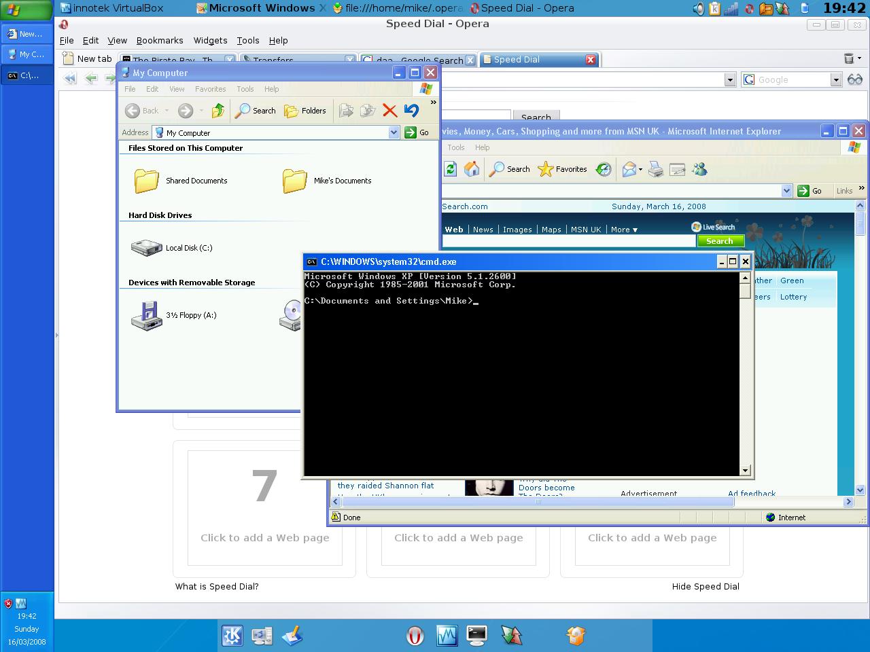Open the Widgets menu in Opera
Screen dimensions: 870x652
click(210, 41)
